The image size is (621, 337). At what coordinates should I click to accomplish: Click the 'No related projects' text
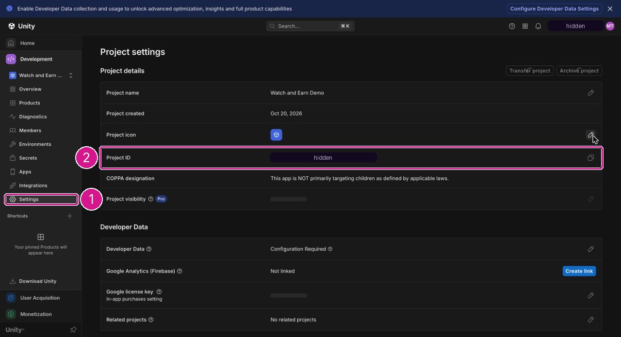tap(293, 320)
